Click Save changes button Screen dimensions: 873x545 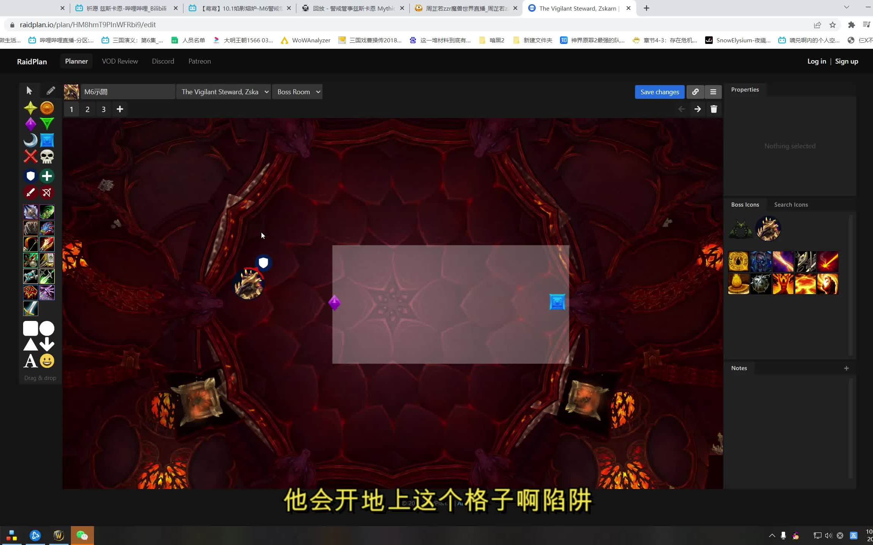point(659,92)
